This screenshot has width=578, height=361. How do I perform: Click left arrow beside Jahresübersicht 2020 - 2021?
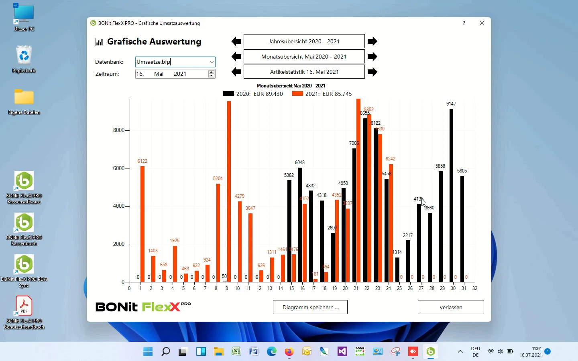pos(236,41)
